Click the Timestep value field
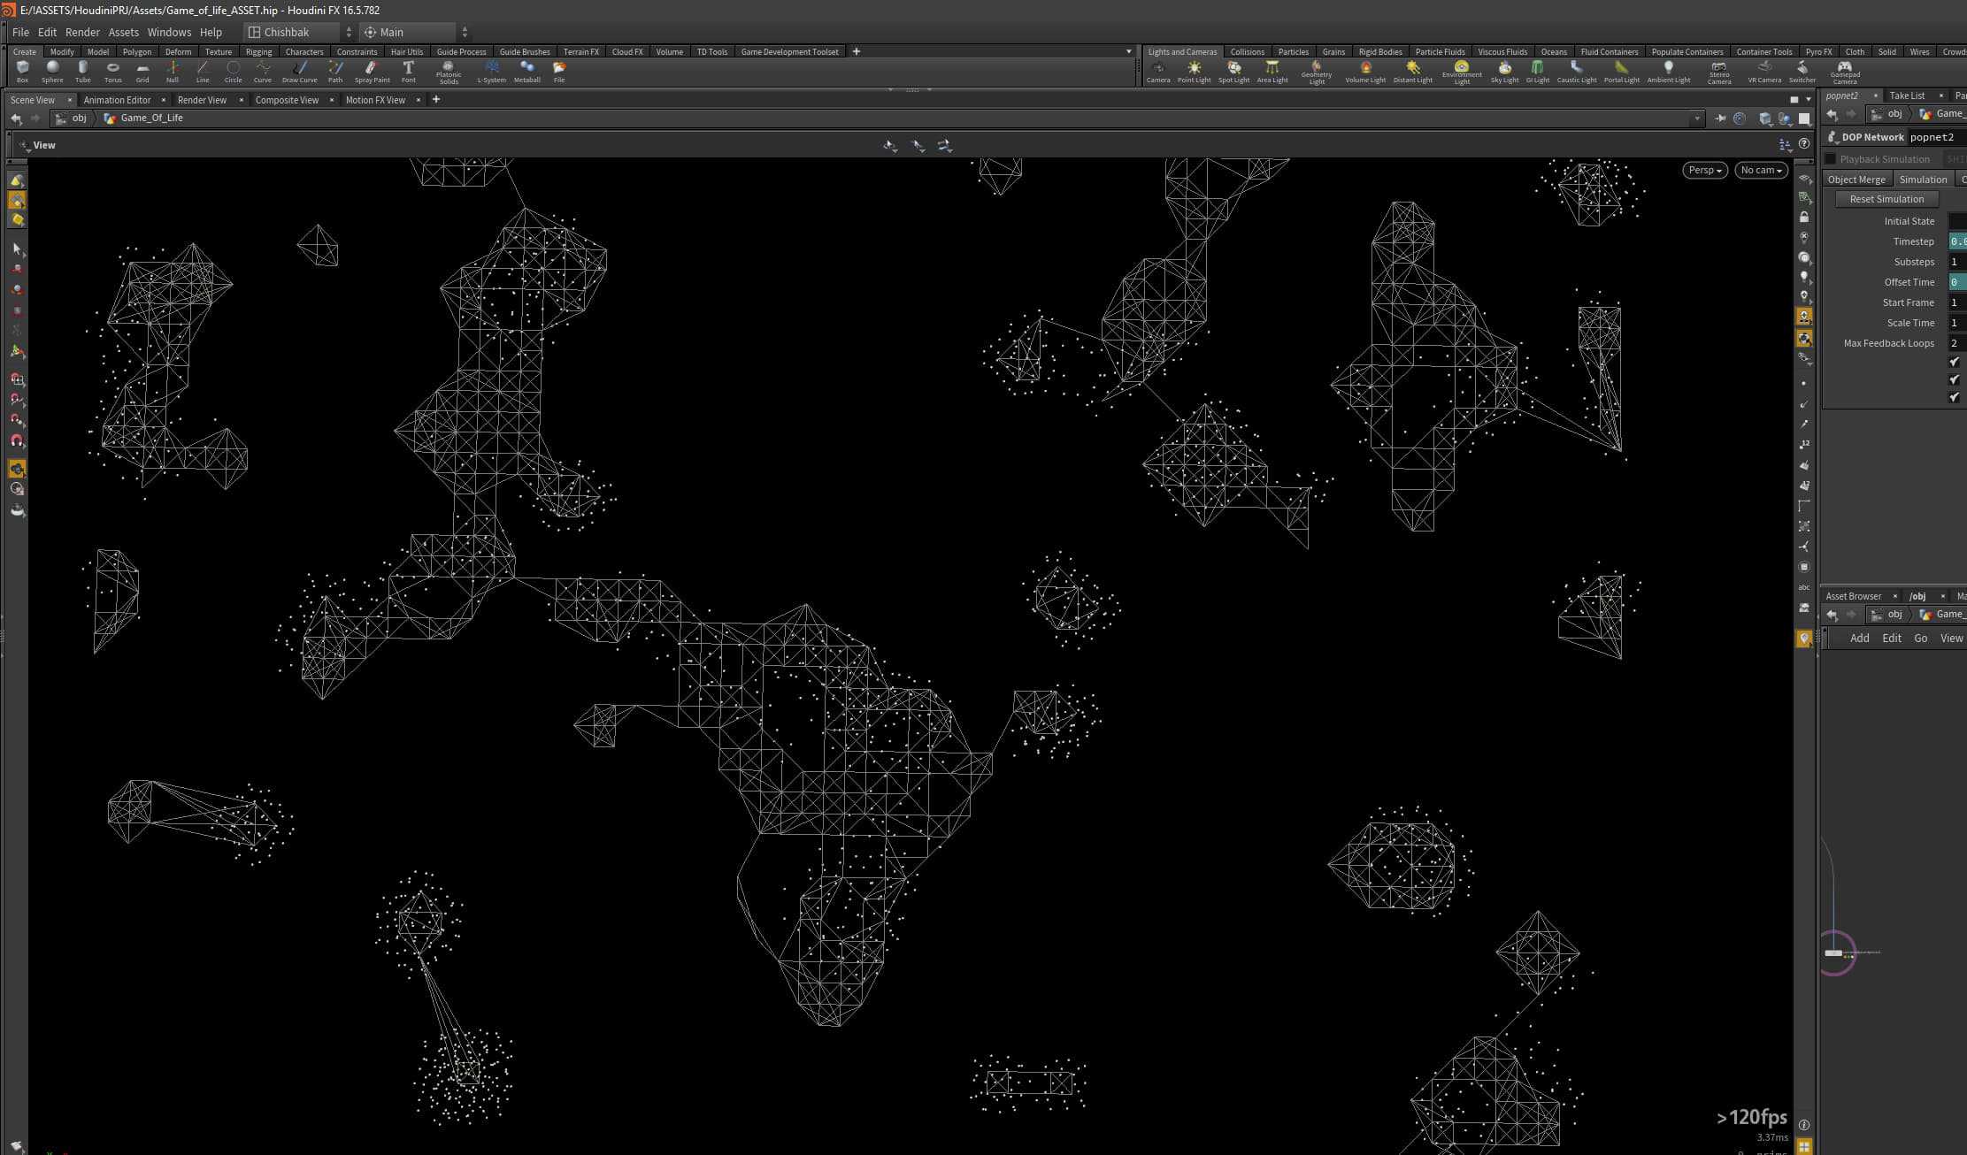The width and height of the screenshot is (1967, 1155). [1959, 241]
